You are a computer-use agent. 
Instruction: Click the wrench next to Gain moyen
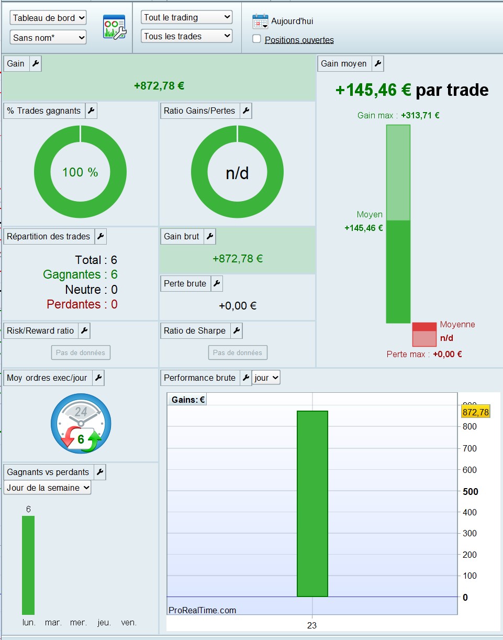click(378, 63)
